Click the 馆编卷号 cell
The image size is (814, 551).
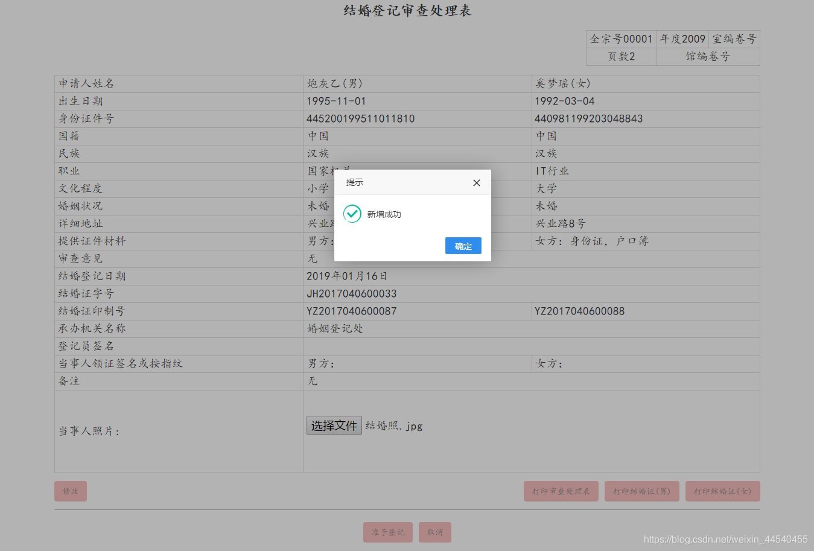708,57
